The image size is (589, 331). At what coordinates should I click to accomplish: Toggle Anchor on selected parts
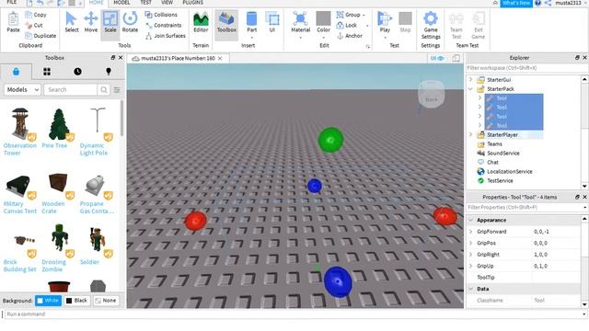click(x=350, y=36)
